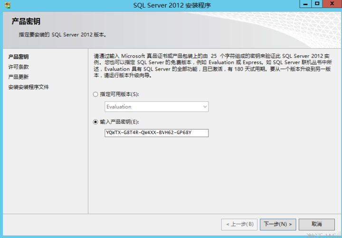Close the SQL Server 2012 setup window
The image size is (342, 238).
pyautogui.click(x=332, y=4)
